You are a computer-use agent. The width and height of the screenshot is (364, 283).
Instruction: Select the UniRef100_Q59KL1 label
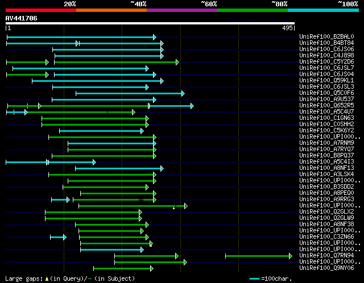326,81
